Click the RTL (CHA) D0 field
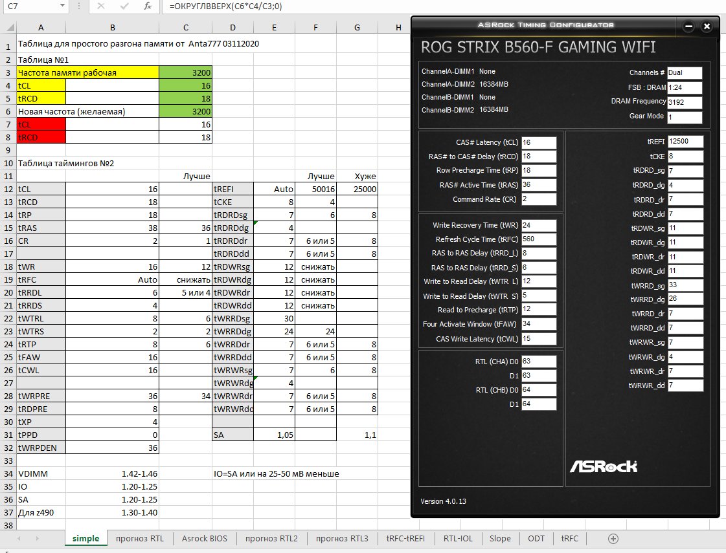Image resolution: width=726 pixels, height=553 pixels. click(x=539, y=362)
